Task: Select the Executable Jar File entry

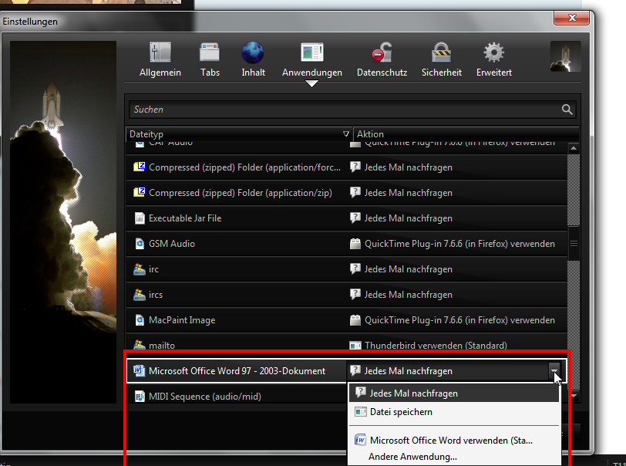Action: point(347,218)
